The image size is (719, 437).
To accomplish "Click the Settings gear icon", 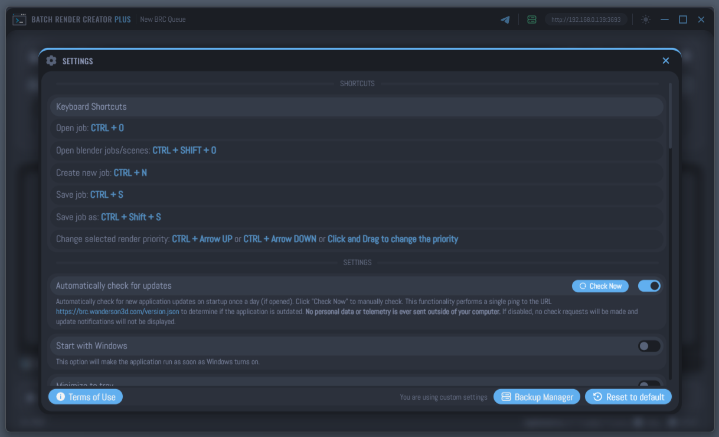I will click(x=51, y=61).
